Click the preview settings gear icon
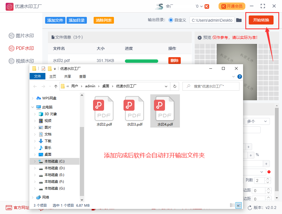The width and height of the screenshot is (282, 214). tap(199, 38)
